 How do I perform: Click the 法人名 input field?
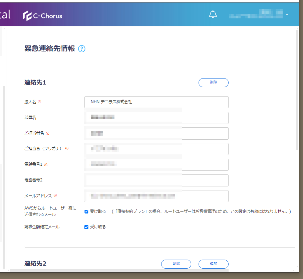tap(156, 102)
